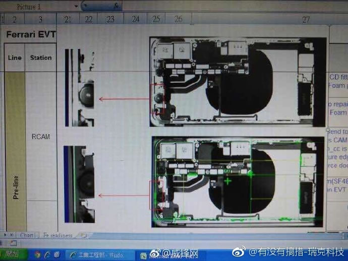Select the upper phone internals image

[238, 82]
